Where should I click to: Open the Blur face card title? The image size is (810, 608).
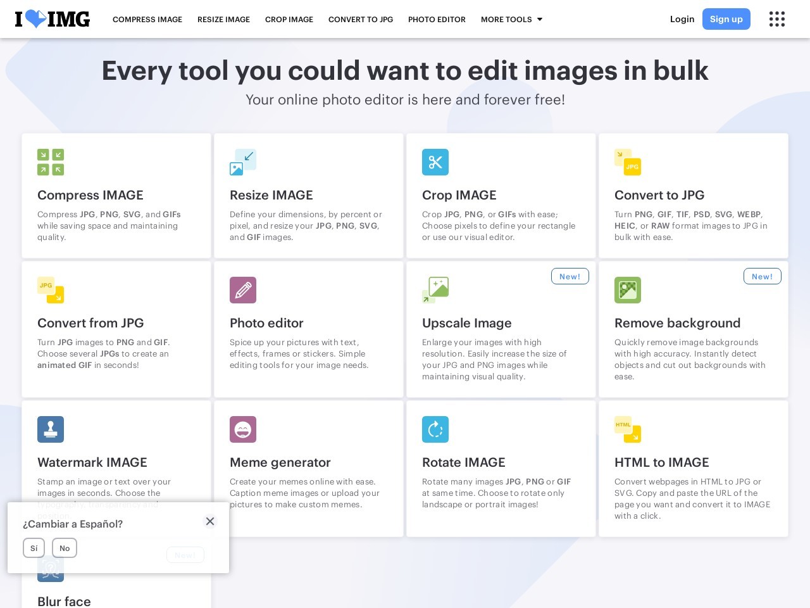pos(64,602)
